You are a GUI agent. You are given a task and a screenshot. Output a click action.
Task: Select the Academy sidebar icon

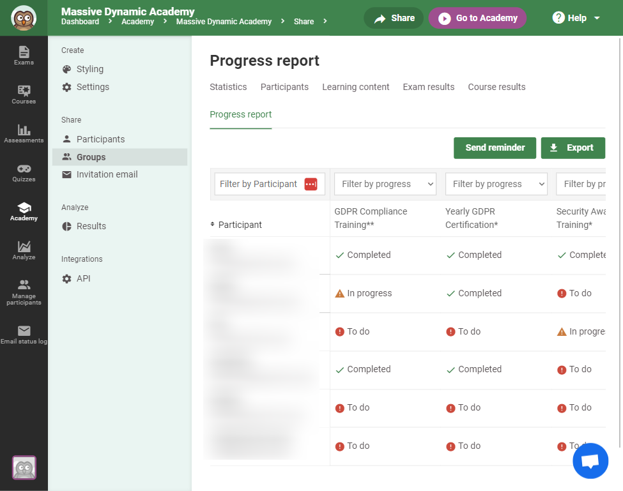click(24, 212)
